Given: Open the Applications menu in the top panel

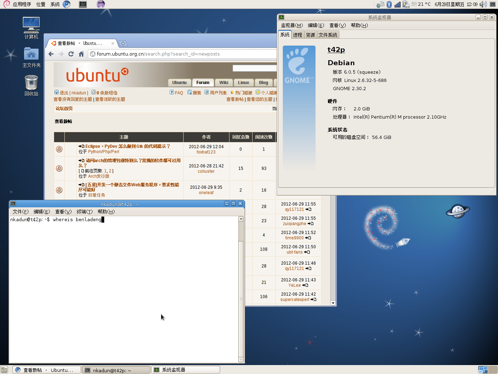Looking at the screenshot, I should point(22,4).
